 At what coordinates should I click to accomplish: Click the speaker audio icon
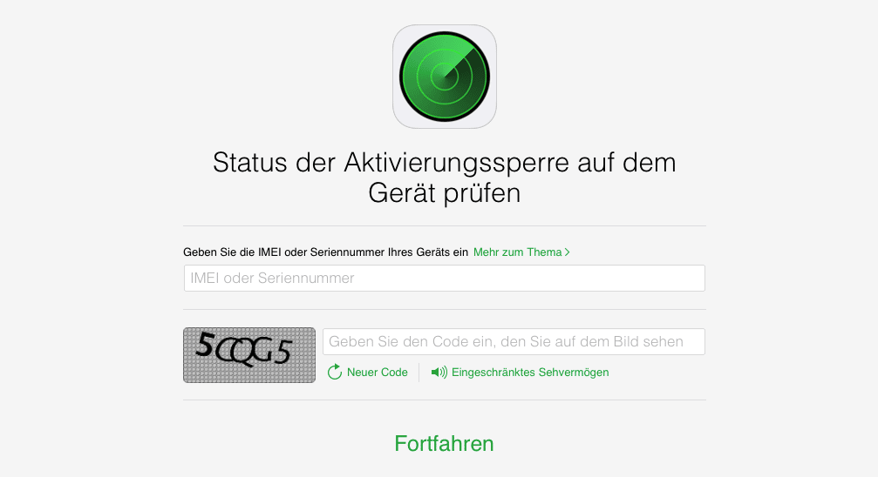pyautogui.click(x=439, y=372)
